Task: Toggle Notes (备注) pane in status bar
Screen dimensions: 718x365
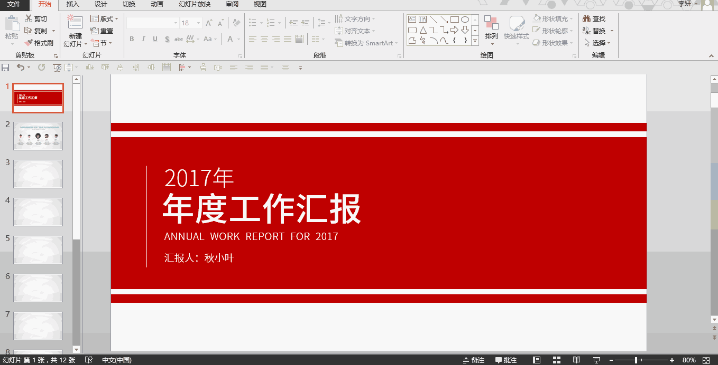Action: coord(474,360)
